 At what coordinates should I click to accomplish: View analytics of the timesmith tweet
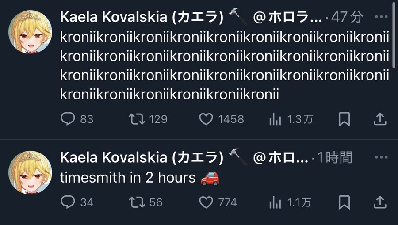point(275,202)
